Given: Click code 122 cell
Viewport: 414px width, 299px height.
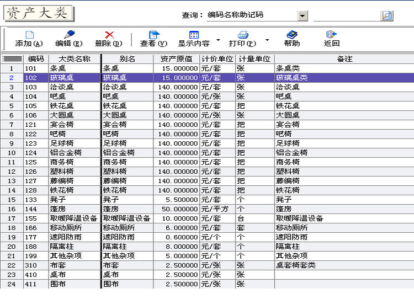Looking at the screenshot, I should click(36, 134).
